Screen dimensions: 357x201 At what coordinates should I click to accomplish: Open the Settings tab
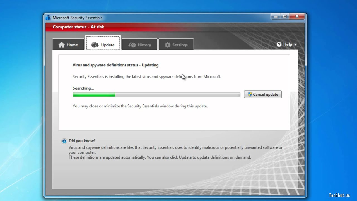(176, 45)
